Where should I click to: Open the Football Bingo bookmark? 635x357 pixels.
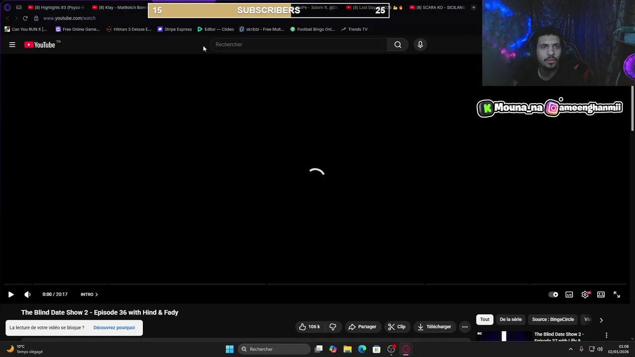coord(313,29)
